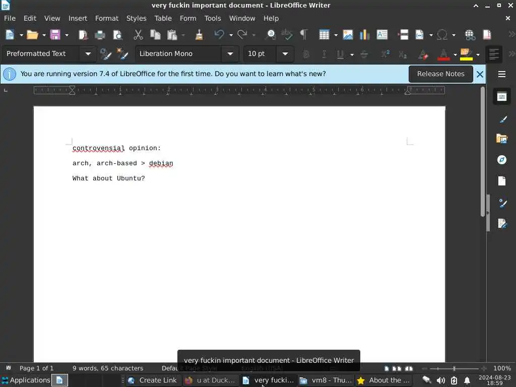Open sidebar Properties deck
The image size is (516, 387).
click(502, 97)
